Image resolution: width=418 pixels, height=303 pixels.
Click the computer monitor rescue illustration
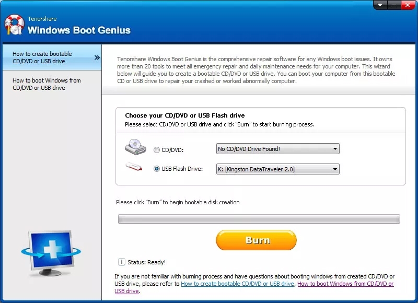tap(51, 253)
